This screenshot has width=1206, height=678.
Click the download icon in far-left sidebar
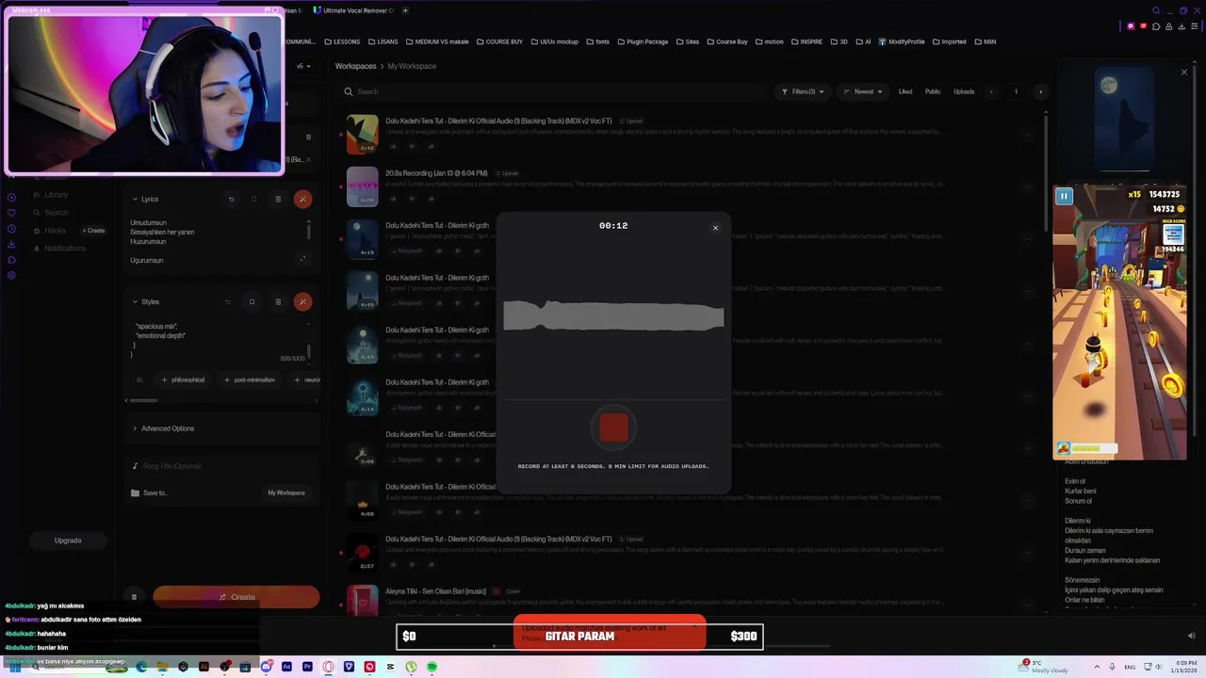[11, 244]
